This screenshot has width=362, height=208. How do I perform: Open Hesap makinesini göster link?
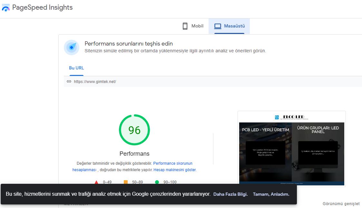click(175, 170)
